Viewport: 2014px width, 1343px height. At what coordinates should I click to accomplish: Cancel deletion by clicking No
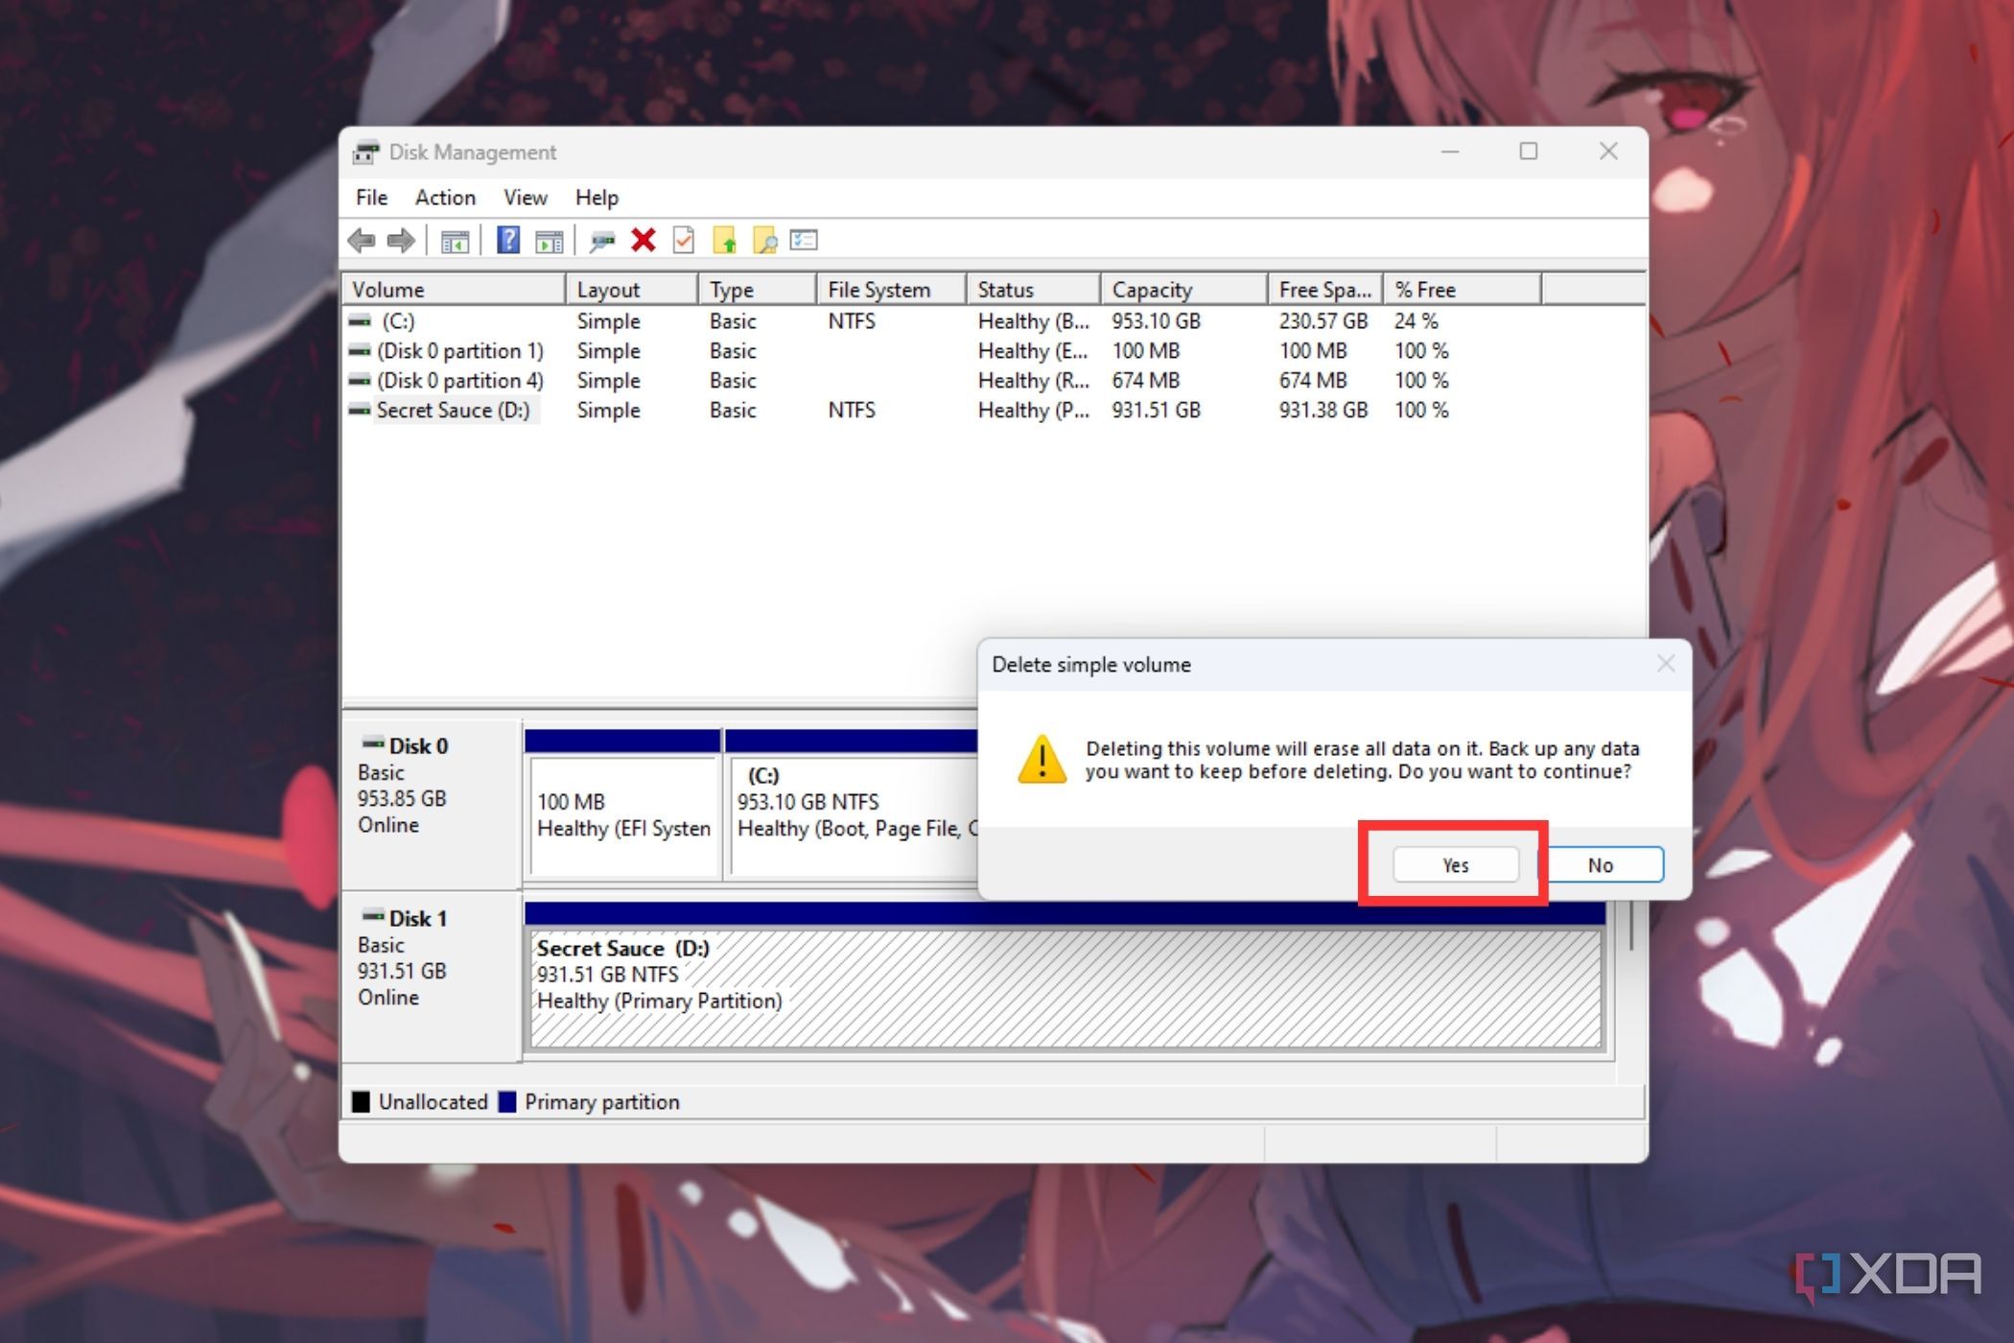(x=1600, y=864)
